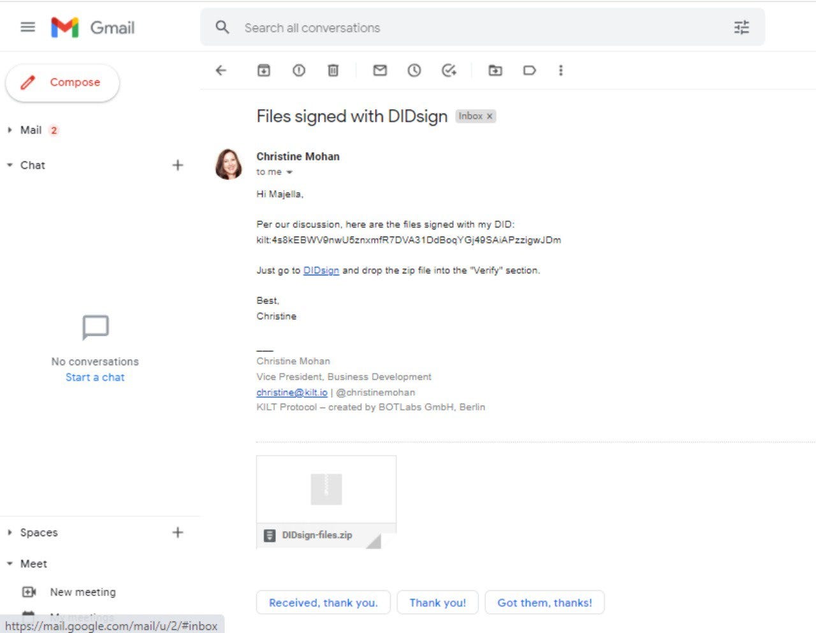Click Christine Mohan's profile photo
The image size is (816, 633).
[229, 164]
